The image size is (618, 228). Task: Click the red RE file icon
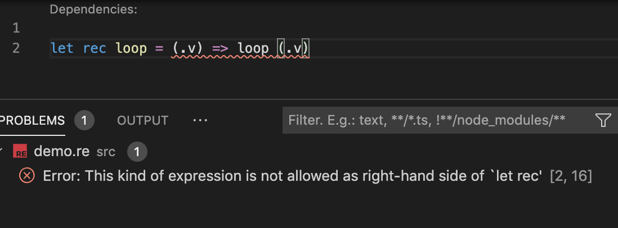pos(21,151)
